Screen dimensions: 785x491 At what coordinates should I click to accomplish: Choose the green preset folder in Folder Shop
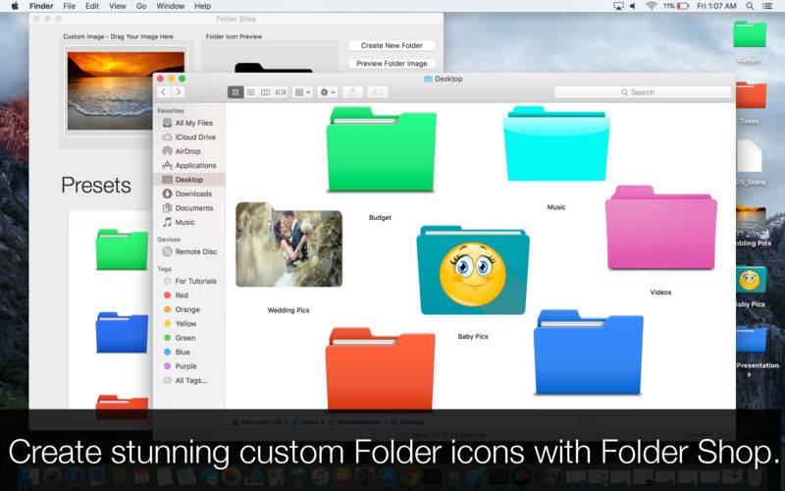[x=122, y=249]
